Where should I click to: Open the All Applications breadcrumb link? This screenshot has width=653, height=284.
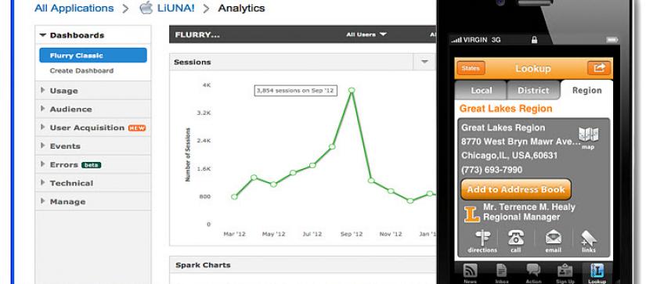[74, 9]
